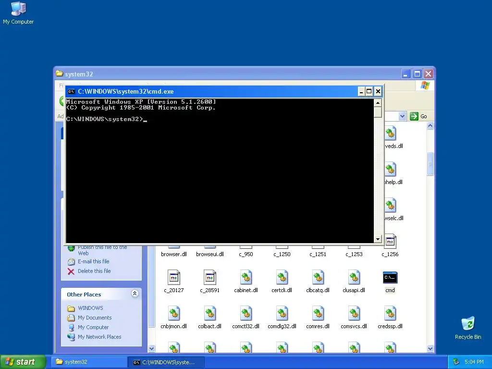This screenshot has width=492, height=369.
Task: Click the c_1251 file label
Action: point(318,254)
